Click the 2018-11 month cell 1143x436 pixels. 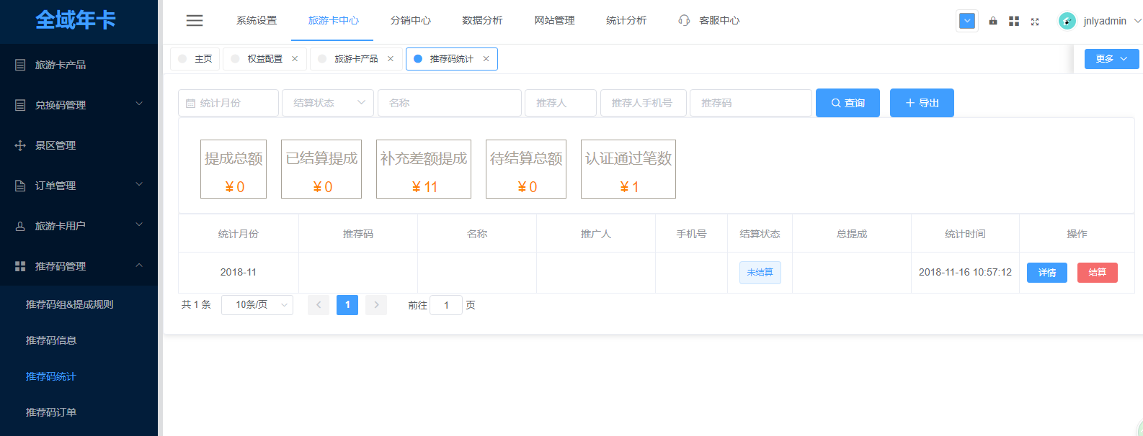(x=239, y=273)
